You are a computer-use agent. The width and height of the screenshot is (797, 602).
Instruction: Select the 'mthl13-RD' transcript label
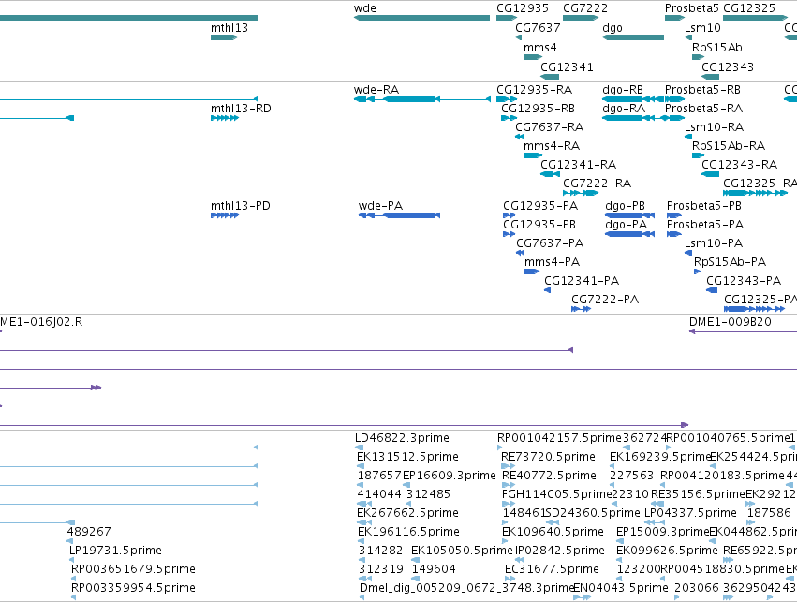tap(241, 109)
